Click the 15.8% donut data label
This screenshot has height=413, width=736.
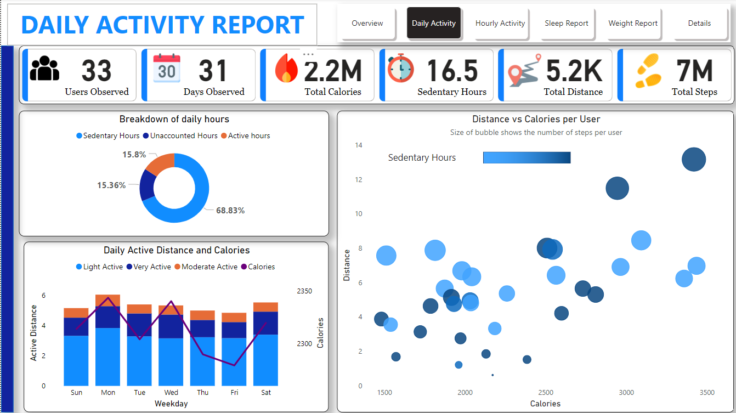coord(134,155)
